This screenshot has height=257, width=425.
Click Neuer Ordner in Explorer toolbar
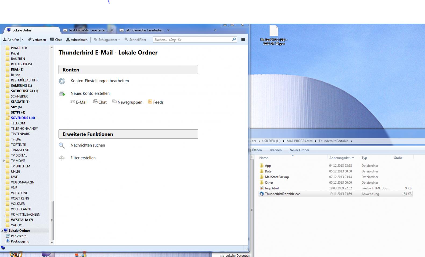299,150
